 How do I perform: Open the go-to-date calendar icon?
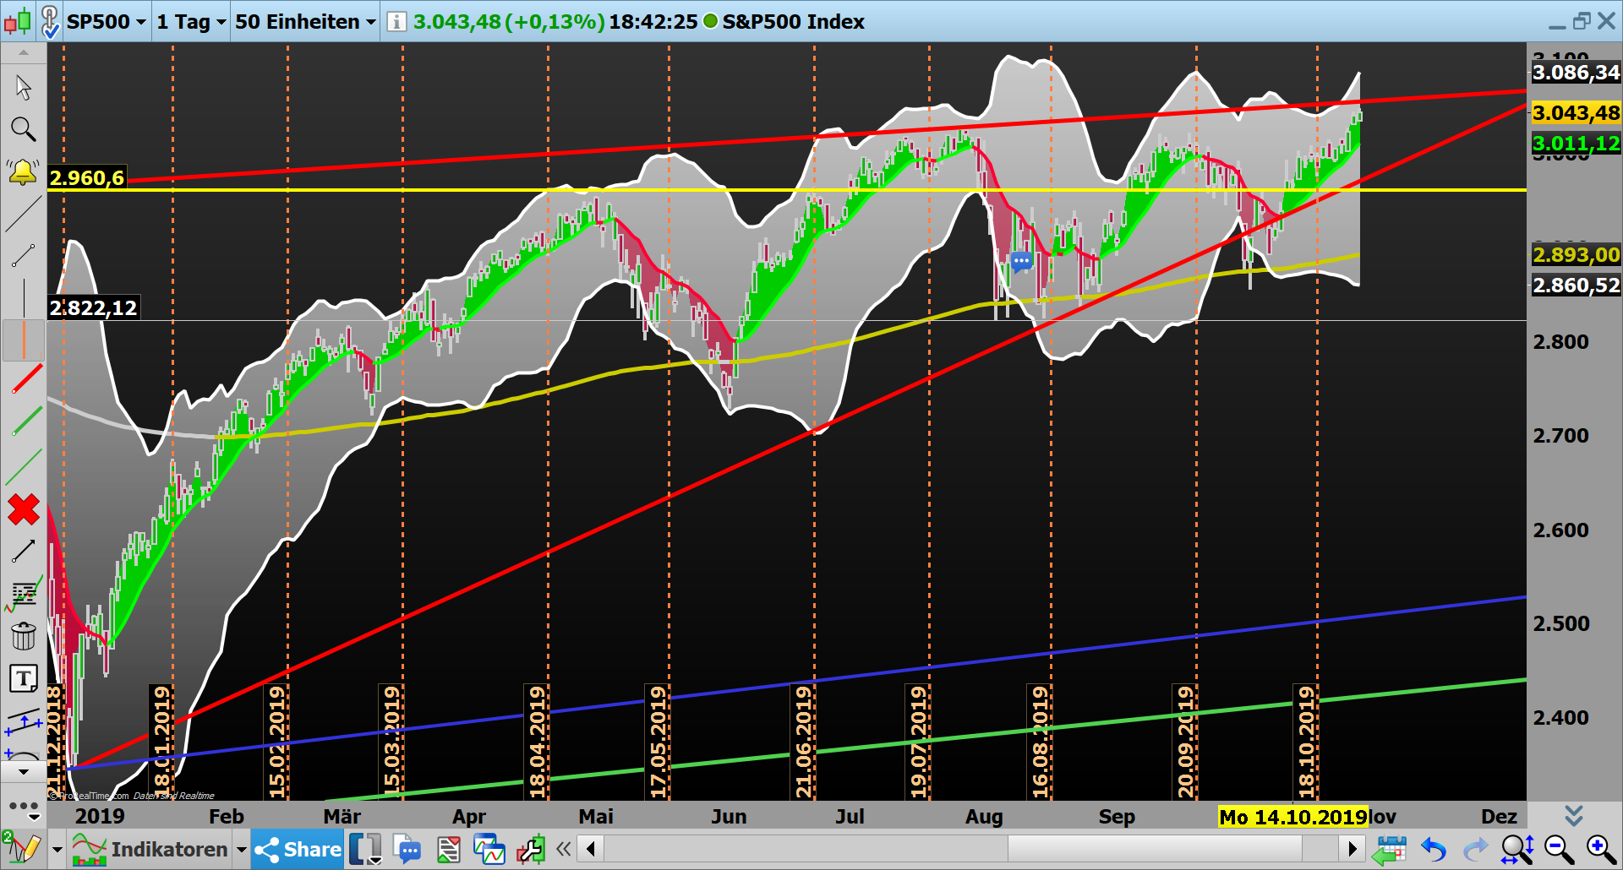[1391, 849]
